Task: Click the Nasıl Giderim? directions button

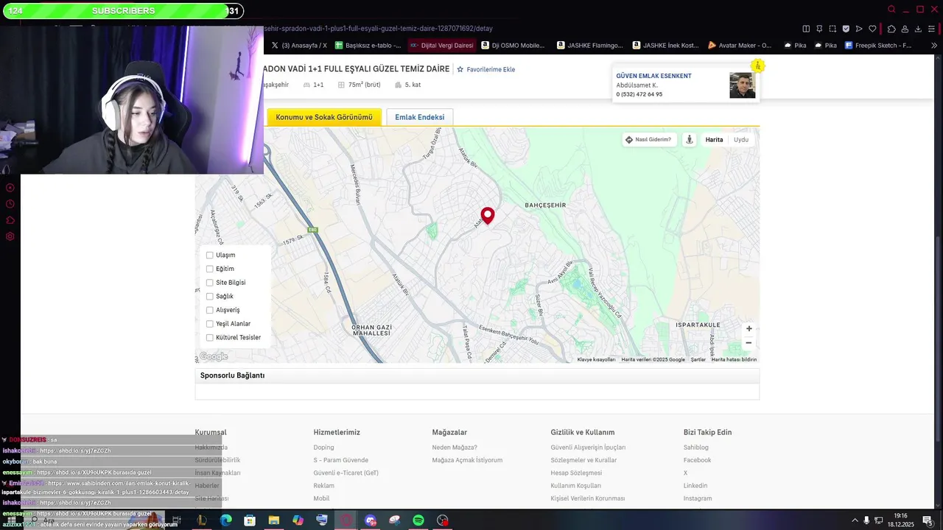Action: click(x=648, y=140)
